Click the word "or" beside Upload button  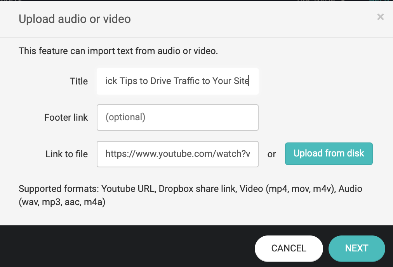point(271,154)
